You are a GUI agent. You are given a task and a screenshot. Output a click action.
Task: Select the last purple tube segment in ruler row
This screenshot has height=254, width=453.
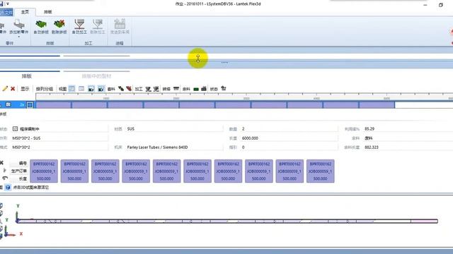377,105
